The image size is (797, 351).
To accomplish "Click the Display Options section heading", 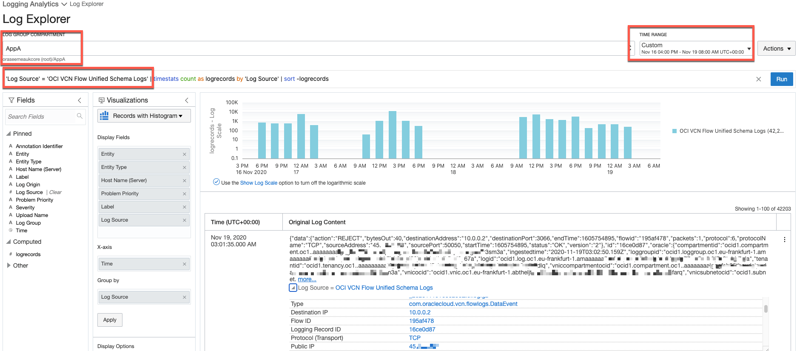I will (116, 346).
